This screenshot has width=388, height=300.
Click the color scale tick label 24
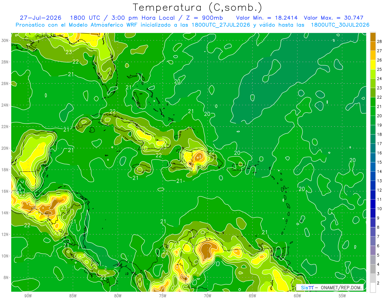[x=380, y=78]
